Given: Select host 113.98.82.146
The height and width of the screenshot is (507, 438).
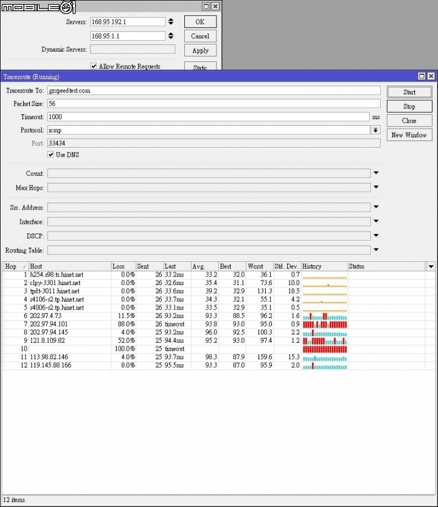Looking at the screenshot, I should (x=49, y=357).
